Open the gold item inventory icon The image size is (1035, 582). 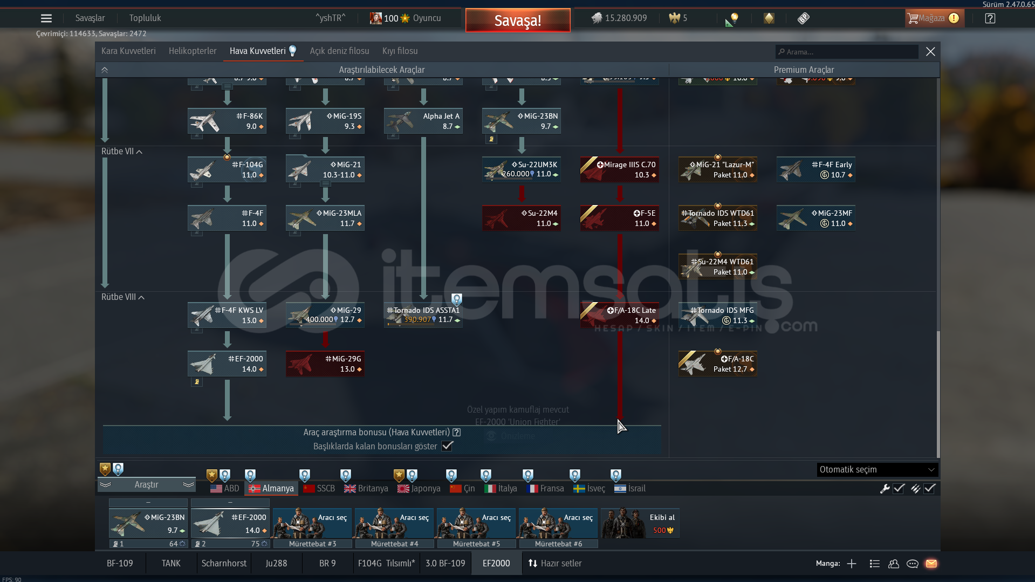pyautogui.click(x=769, y=18)
